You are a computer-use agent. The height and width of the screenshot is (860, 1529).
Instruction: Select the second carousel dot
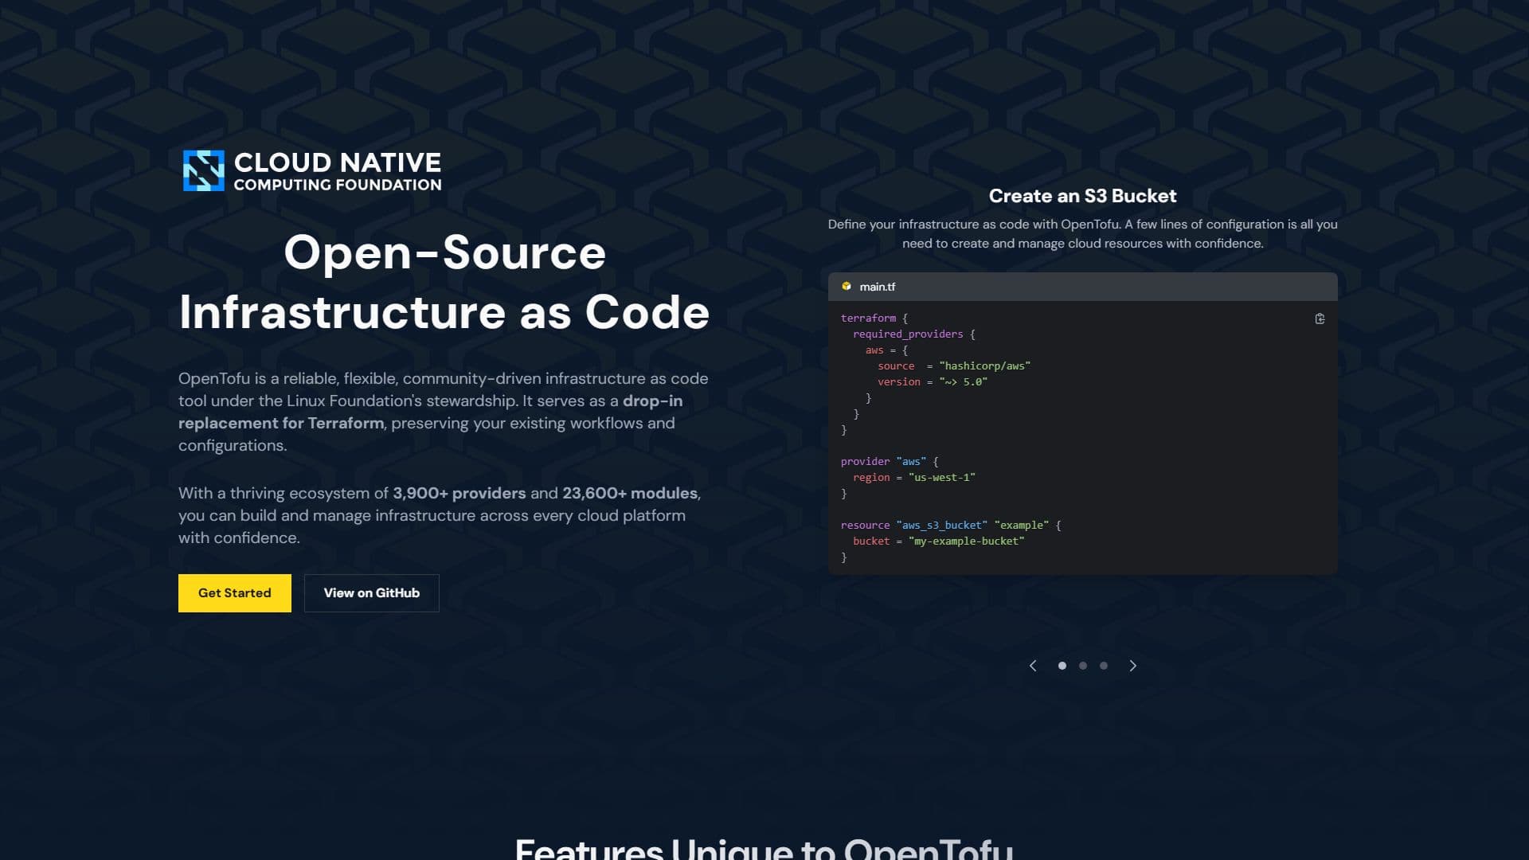(1083, 666)
